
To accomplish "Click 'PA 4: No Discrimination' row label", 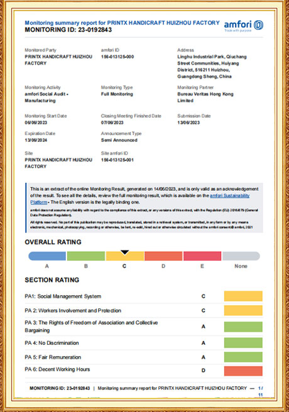I will [52, 343].
